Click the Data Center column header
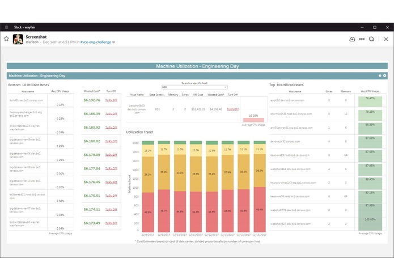Viewport: 394px width, 280px height. click(x=157, y=95)
